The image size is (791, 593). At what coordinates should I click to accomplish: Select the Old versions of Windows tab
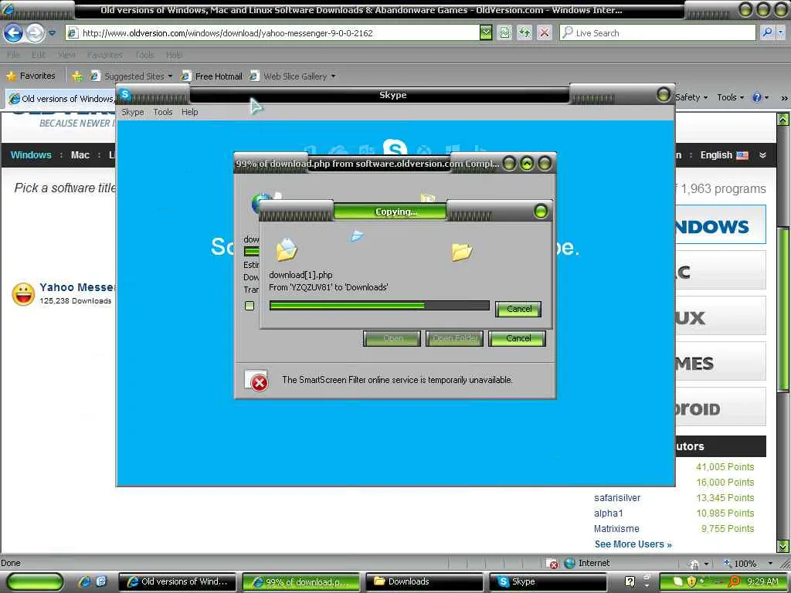pos(62,99)
